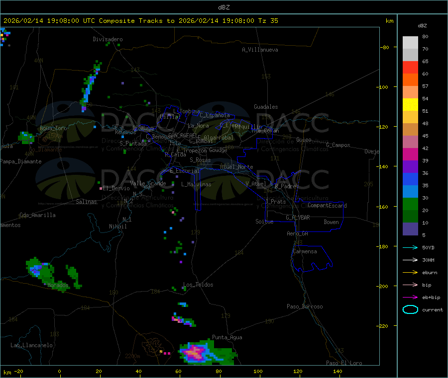The height and width of the screenshot is (378, 448).
Task: Click the 'Cda_Amarilla' map label
Action: click(x=37, y=215)
